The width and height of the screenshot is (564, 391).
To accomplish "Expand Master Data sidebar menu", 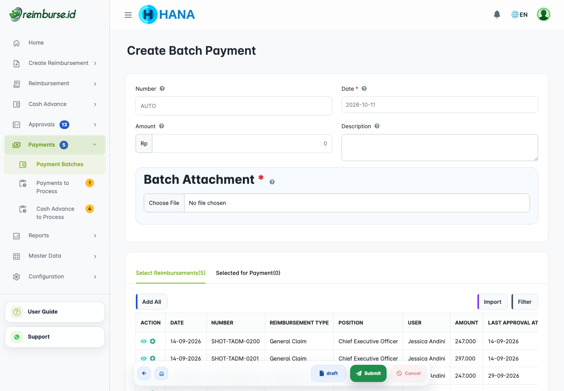I will (55, 256).
